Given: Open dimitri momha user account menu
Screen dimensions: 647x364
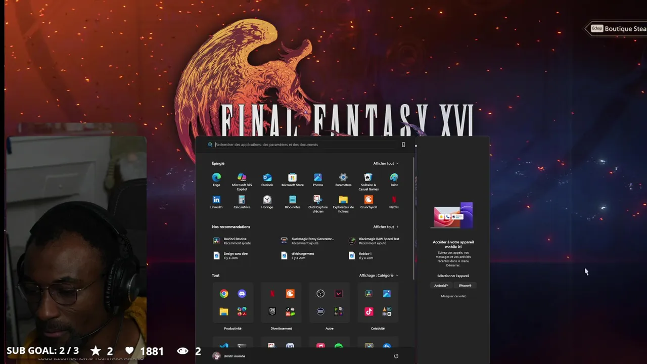Looking at the screenshot, I should tap(229, 356).
